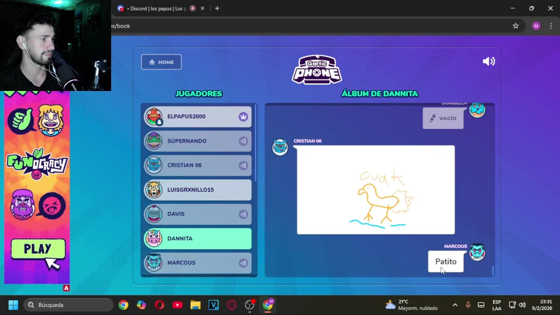Open the taskbar volume control
The width and height of the screenshot is (560, 315).
coord(522,305)
